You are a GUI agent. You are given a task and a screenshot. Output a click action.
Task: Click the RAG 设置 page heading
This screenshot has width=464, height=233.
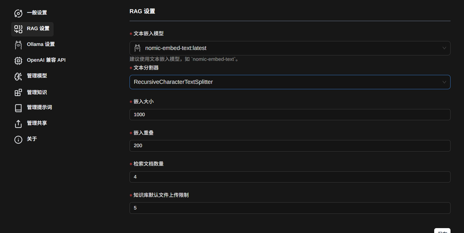(142, 11)
